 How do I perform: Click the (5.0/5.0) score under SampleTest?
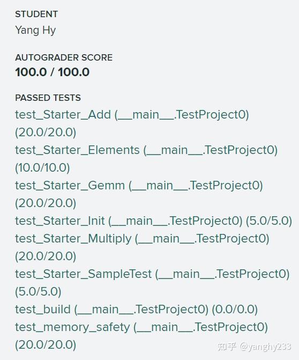pyautogui.click(x=38, y=292)
